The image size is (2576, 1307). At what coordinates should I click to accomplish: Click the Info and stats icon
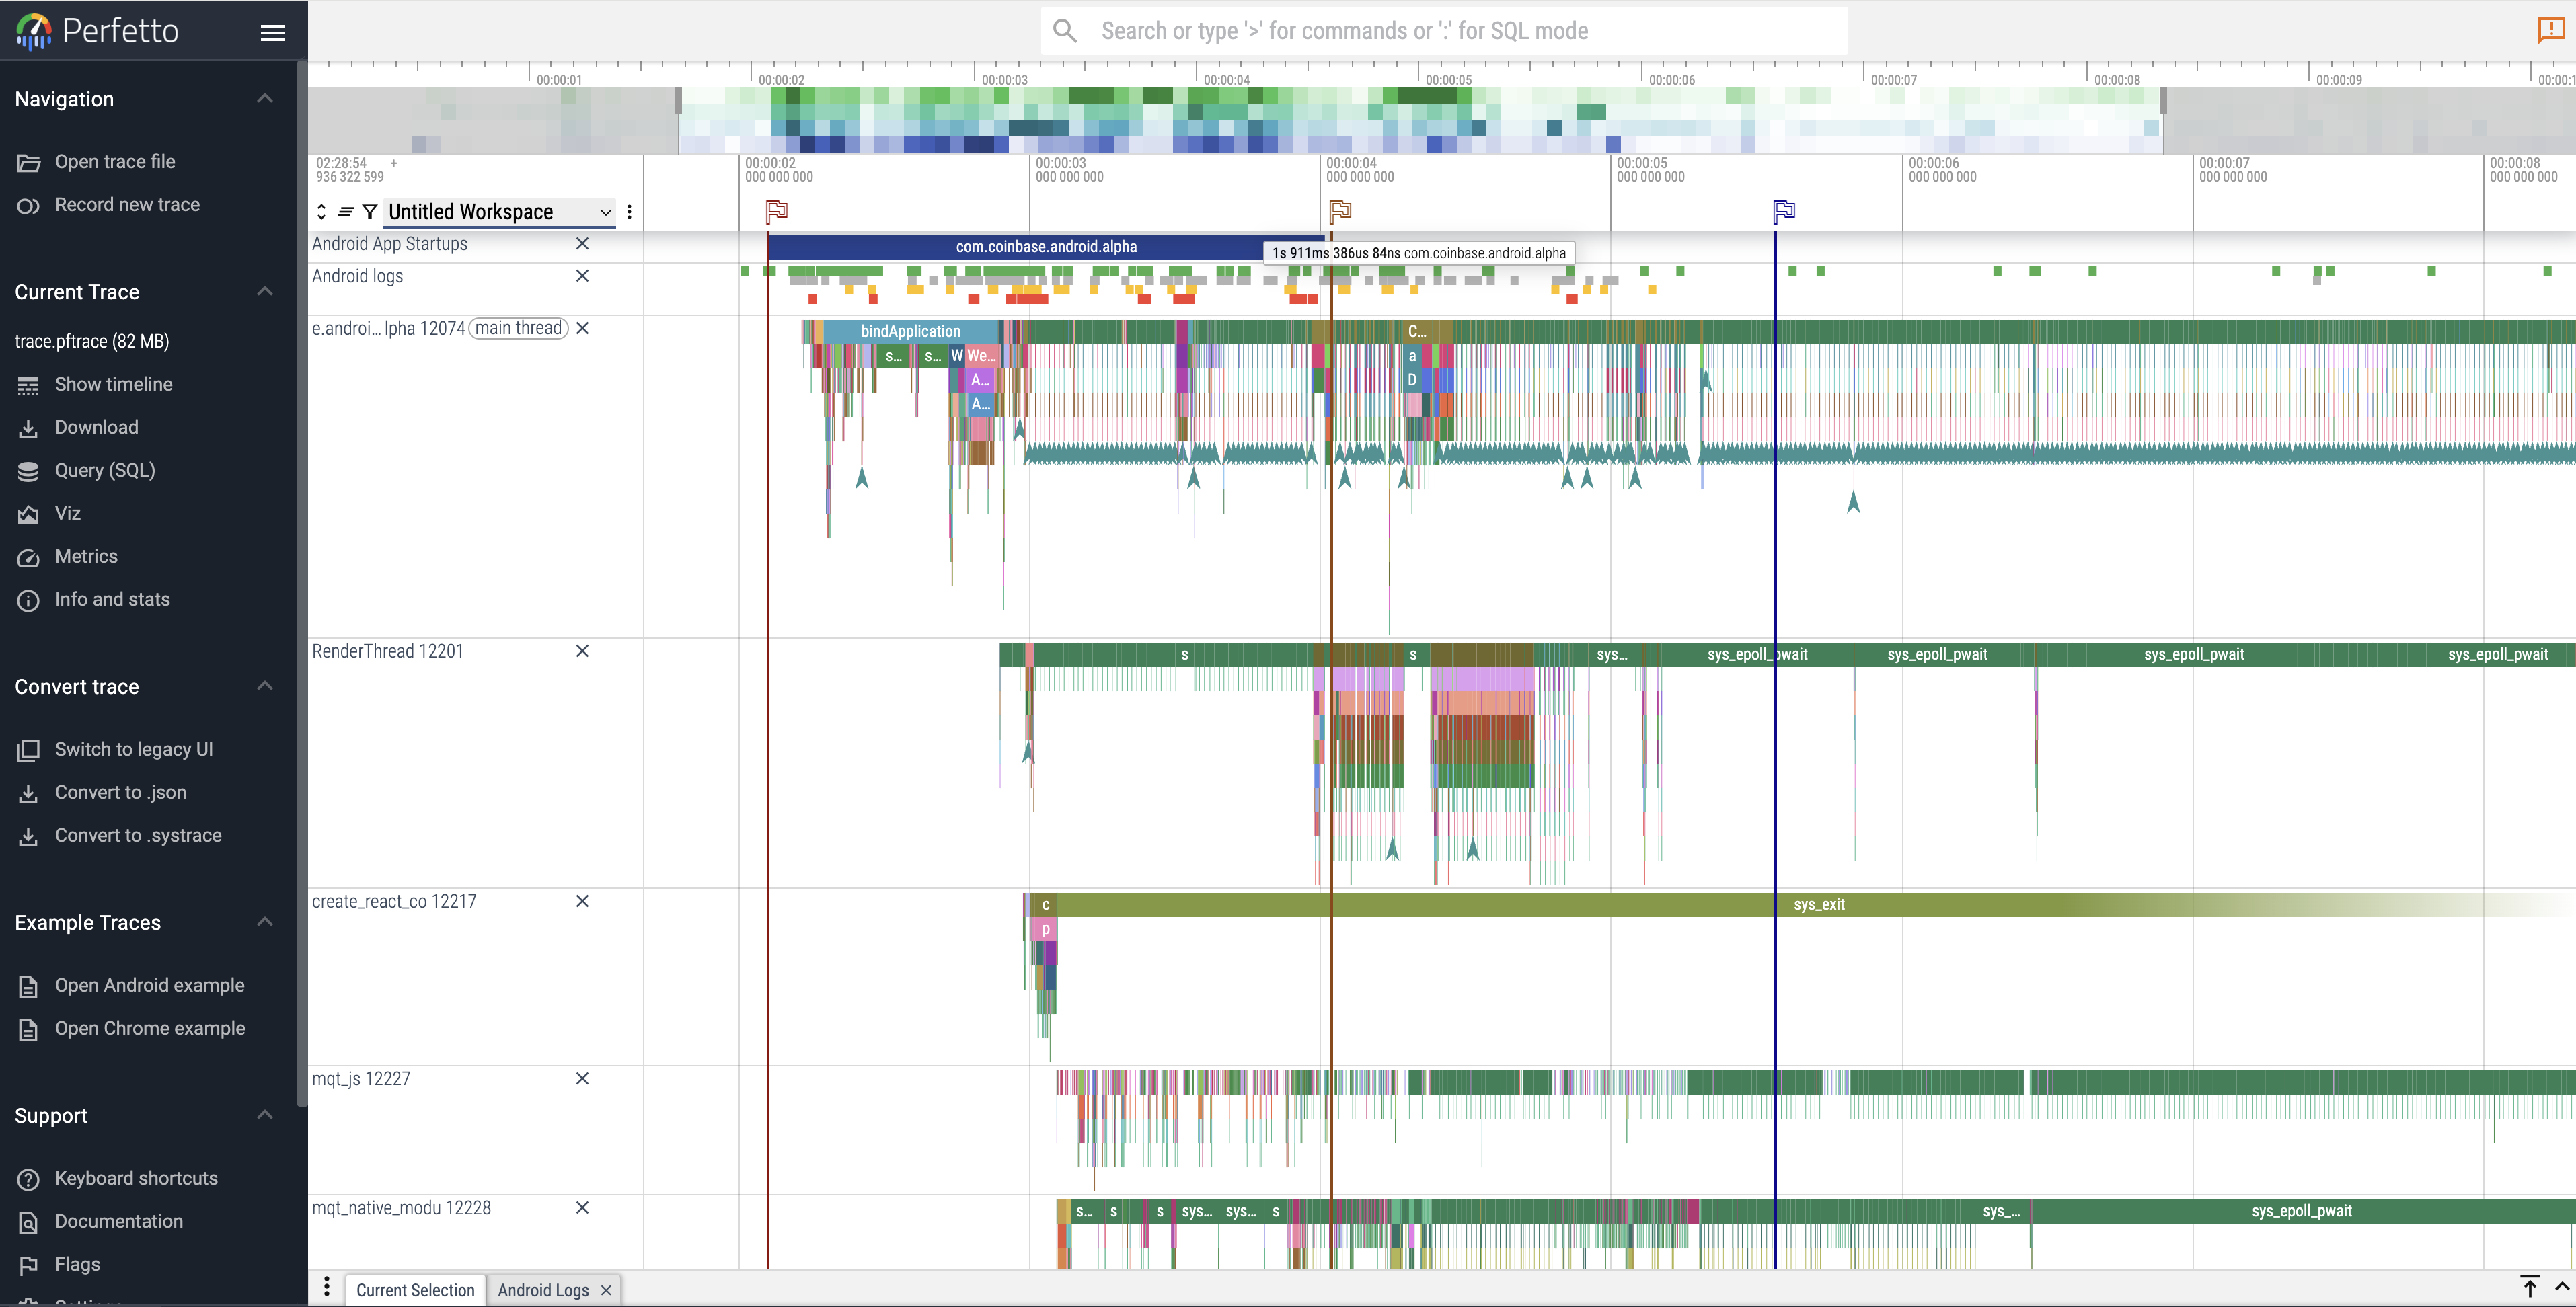[x=28, y=600]
